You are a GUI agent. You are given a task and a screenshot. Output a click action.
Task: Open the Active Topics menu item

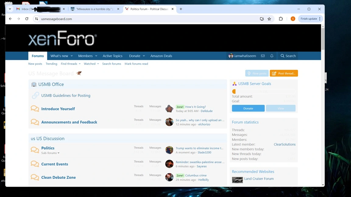pos(112,56)
